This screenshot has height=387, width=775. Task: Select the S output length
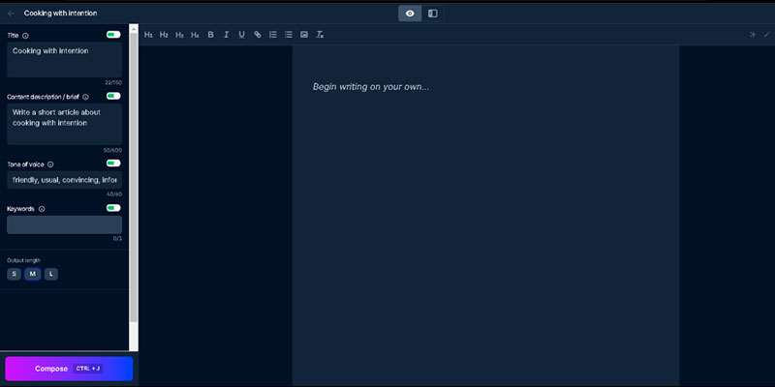pos(14,274)
